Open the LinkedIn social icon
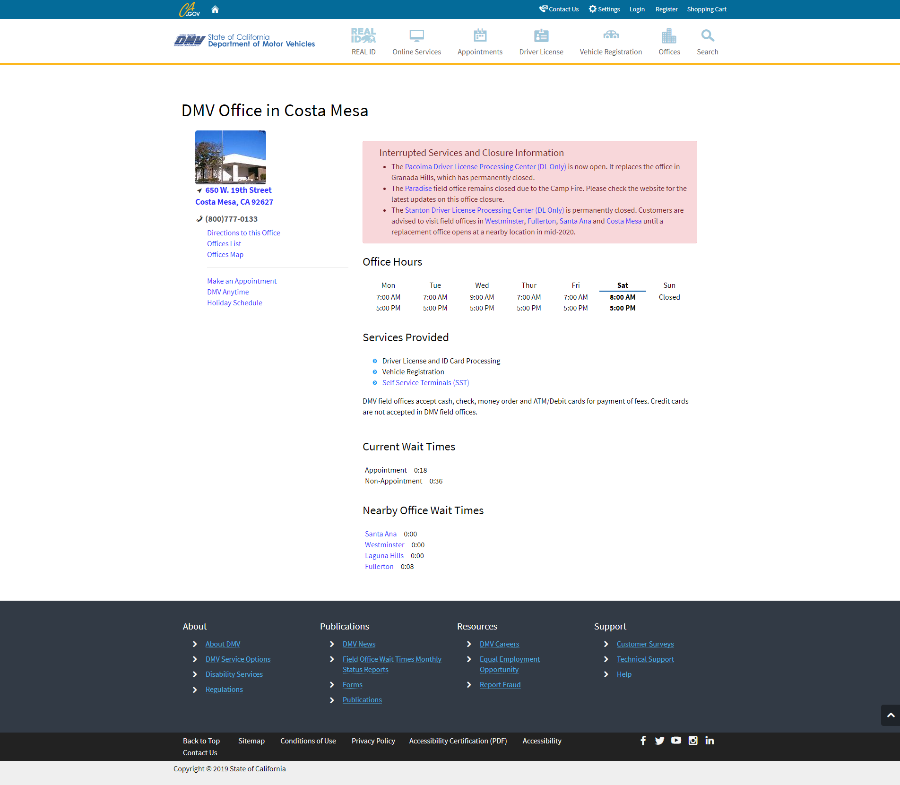This screenshot has width=900, height=785. click(x=710, y=741)
